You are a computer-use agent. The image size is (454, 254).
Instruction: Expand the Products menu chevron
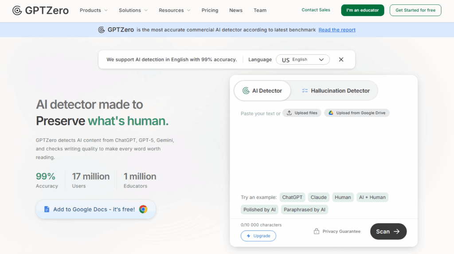click(106, 11)
